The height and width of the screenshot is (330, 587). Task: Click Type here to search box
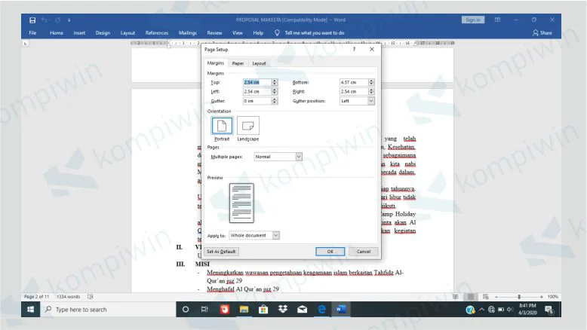108,310
